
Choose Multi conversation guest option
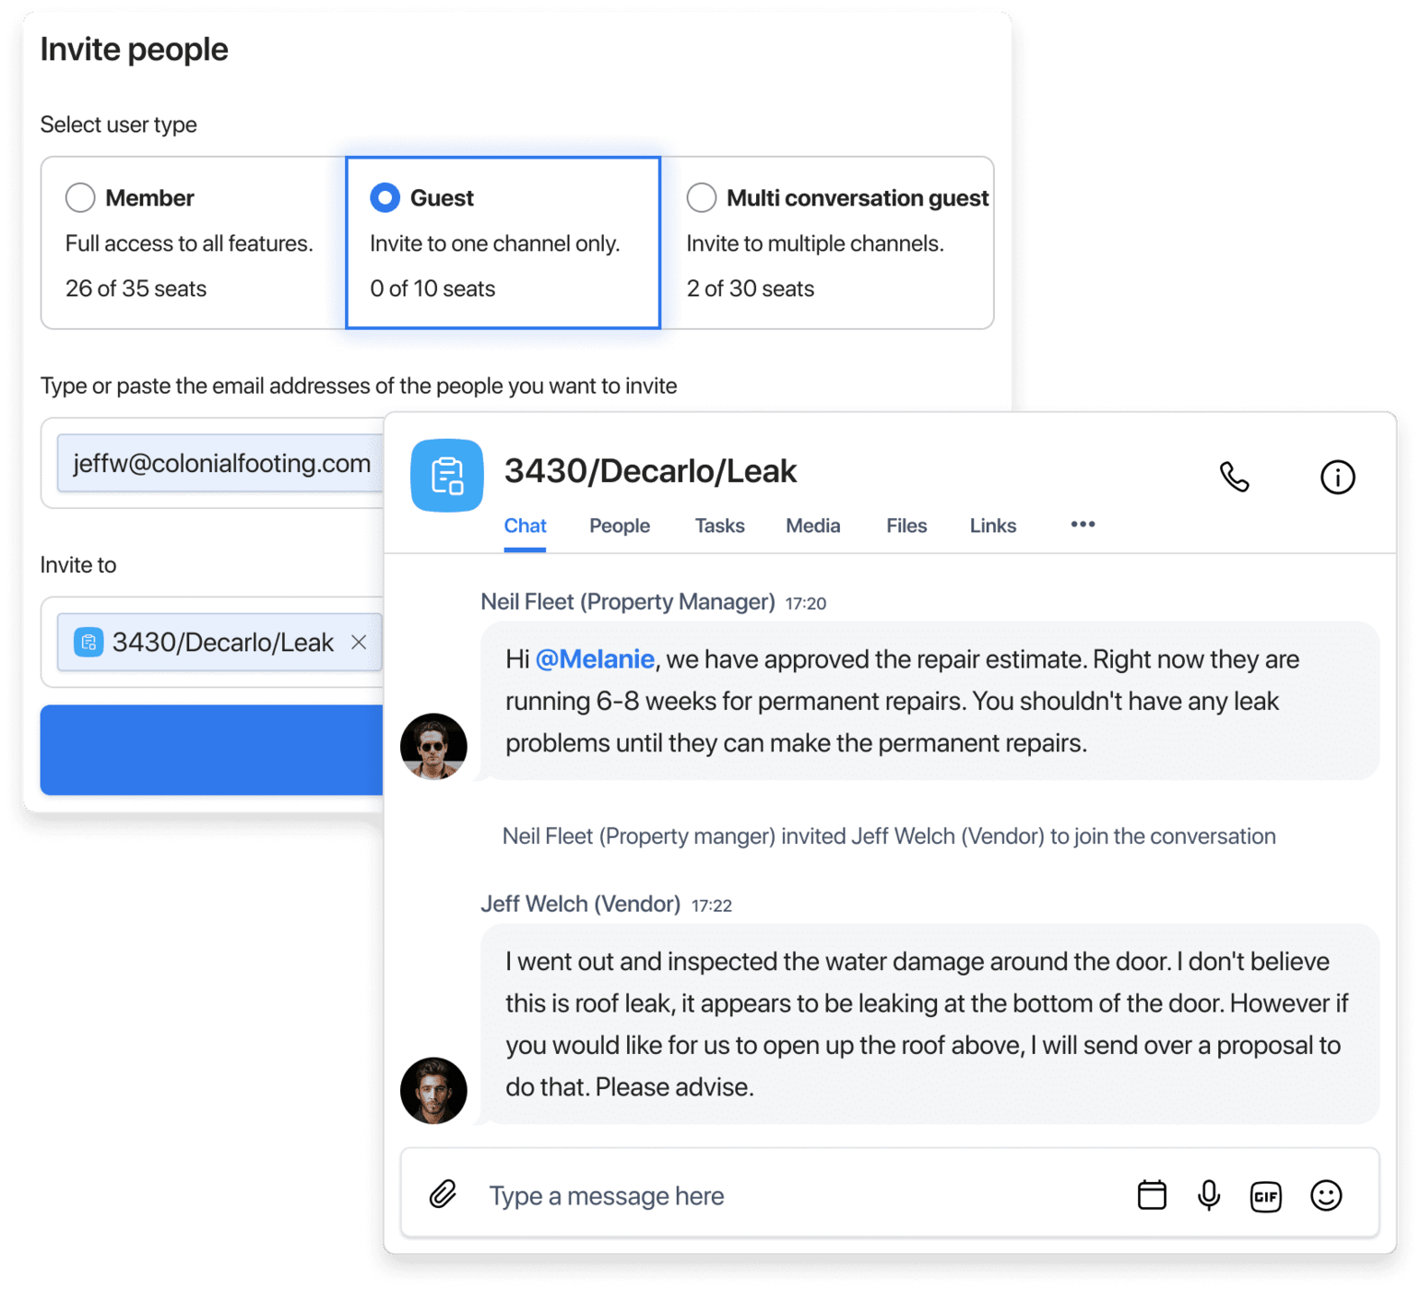[x=702, y=197]
